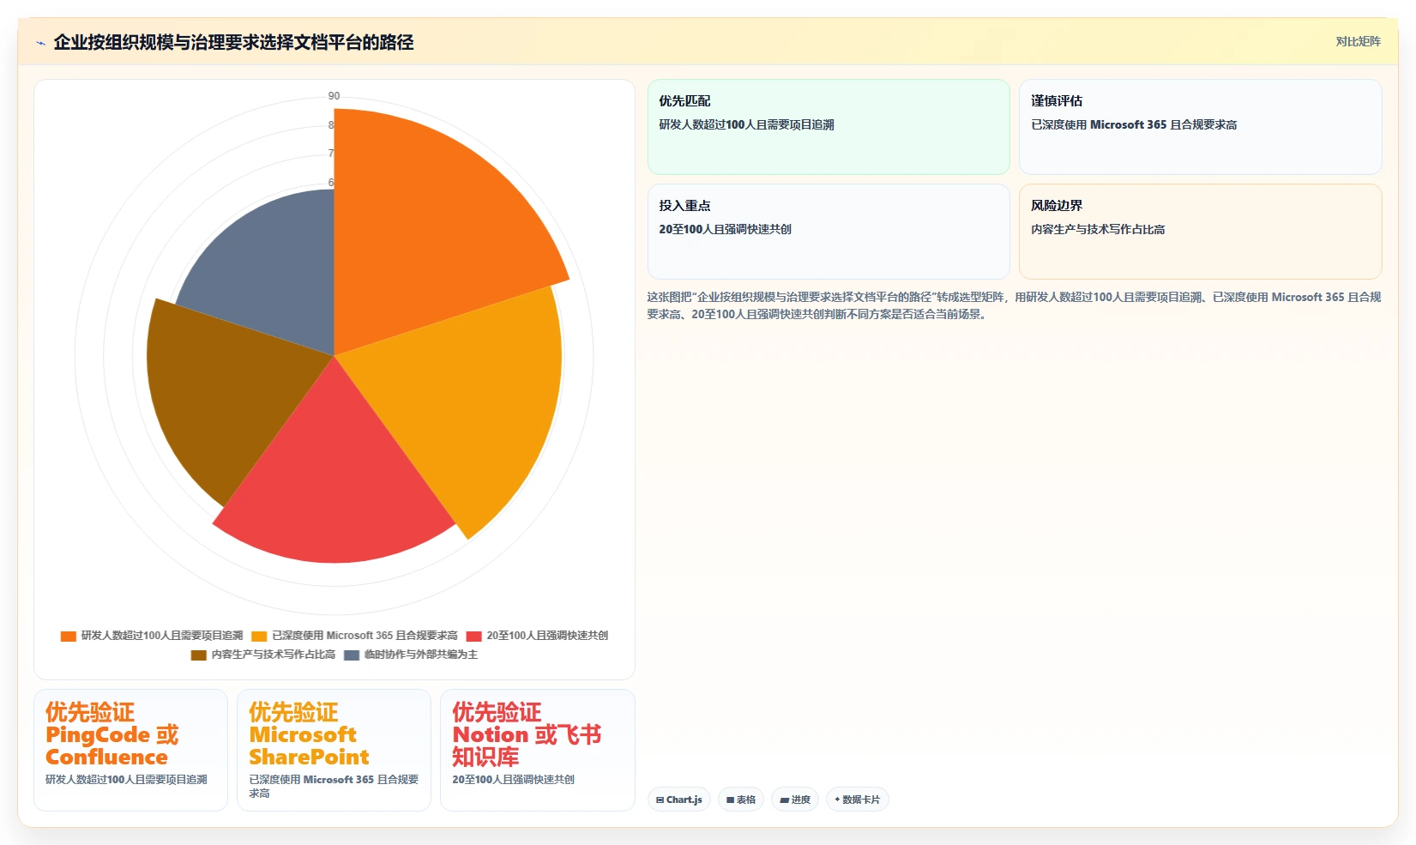Click description paragraph starting 这张图把
The image size is (1416, 845).
[x=1014, y=305]
